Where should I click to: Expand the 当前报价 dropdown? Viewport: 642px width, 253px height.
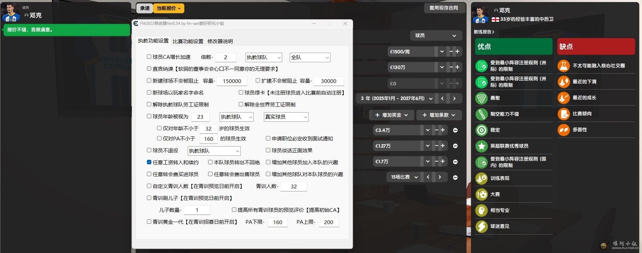click(x=168, y=8)
